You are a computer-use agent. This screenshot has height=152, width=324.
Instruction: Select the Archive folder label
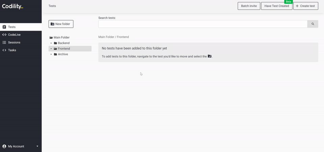tap(63, 54)
